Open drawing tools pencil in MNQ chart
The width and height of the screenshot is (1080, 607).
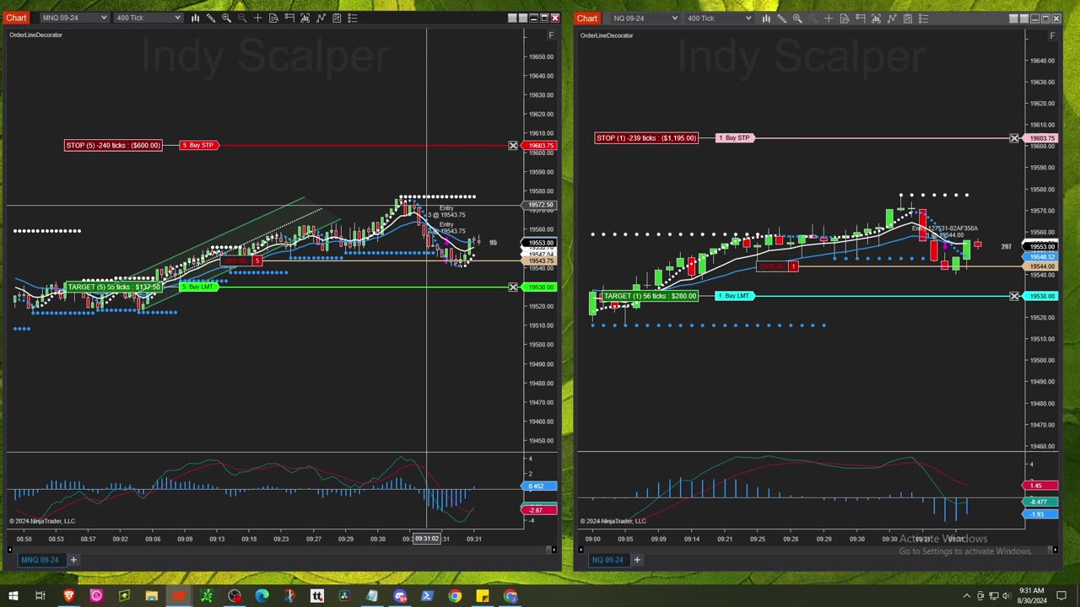[x=211, y=18]
